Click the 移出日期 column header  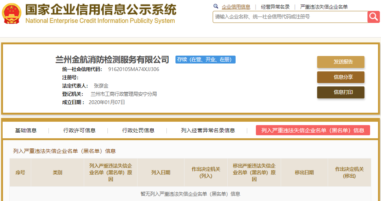pos(304,172)
